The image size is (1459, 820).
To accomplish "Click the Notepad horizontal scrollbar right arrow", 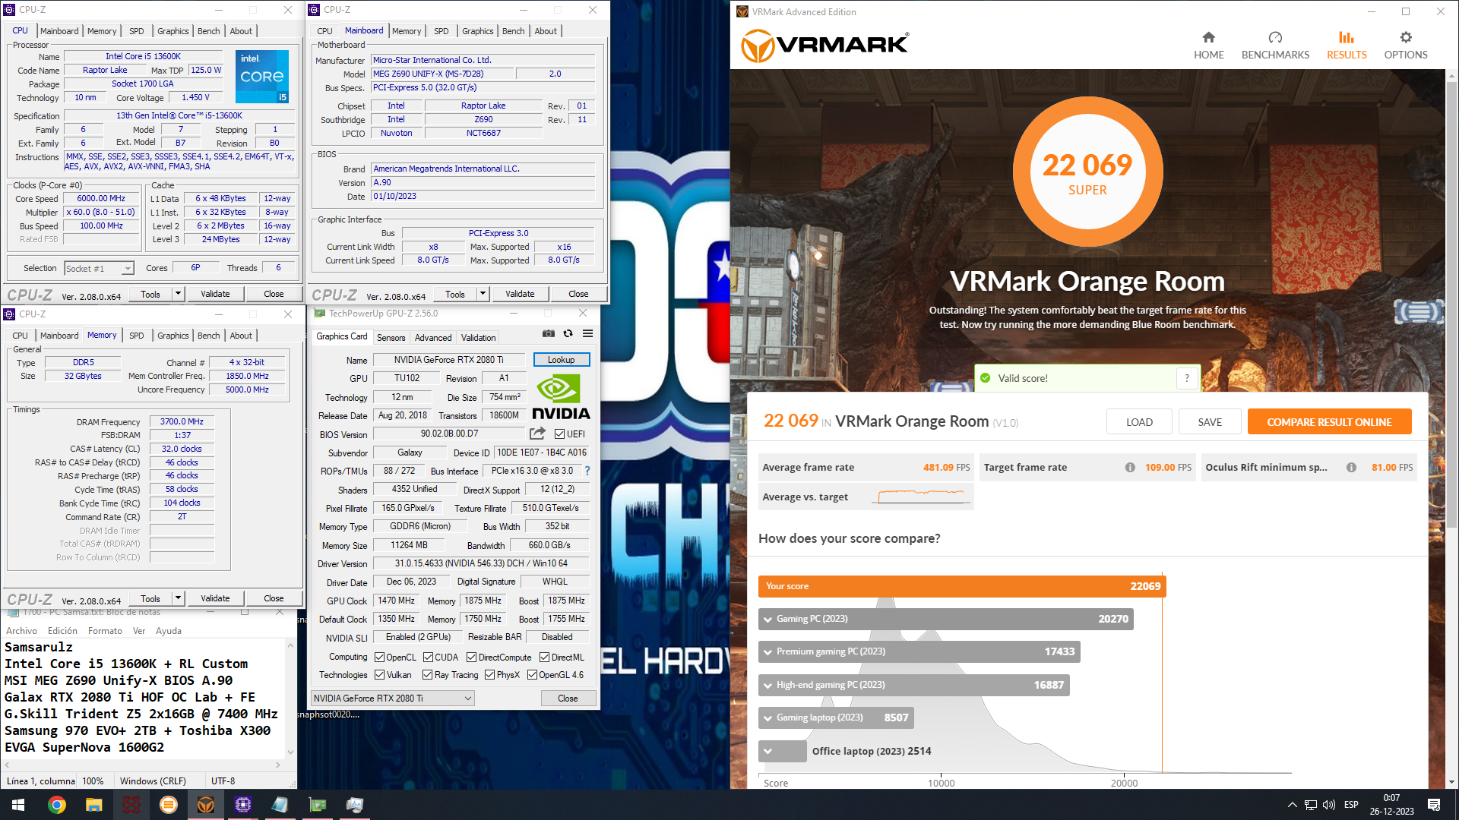I will pos(277,765).
